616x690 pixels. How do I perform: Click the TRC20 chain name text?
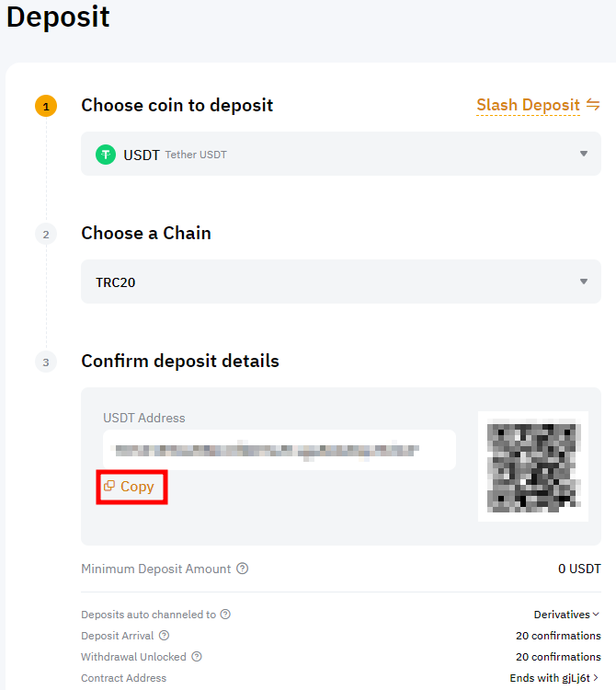point(116,282)
